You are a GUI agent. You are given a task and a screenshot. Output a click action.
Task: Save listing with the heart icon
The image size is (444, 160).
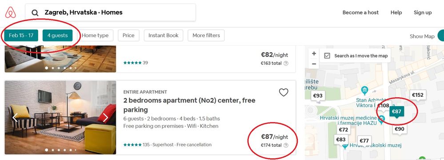[284, 92]
